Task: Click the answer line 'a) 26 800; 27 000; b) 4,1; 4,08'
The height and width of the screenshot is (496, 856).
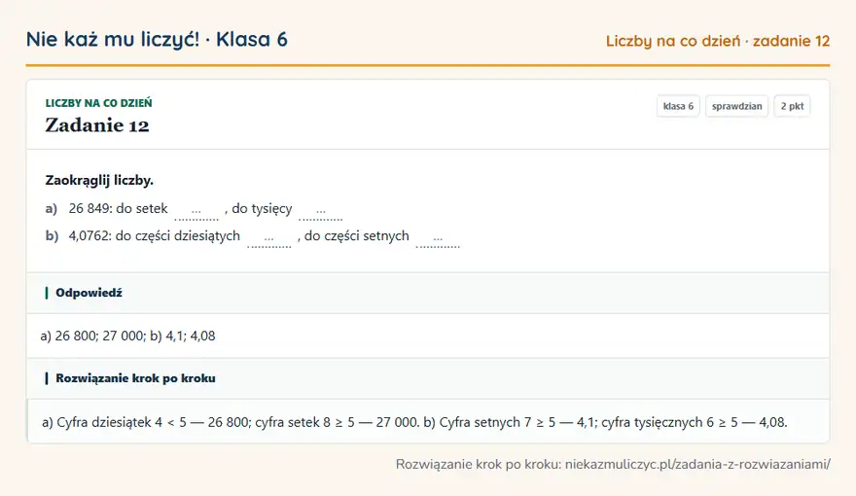Action: 127,336
